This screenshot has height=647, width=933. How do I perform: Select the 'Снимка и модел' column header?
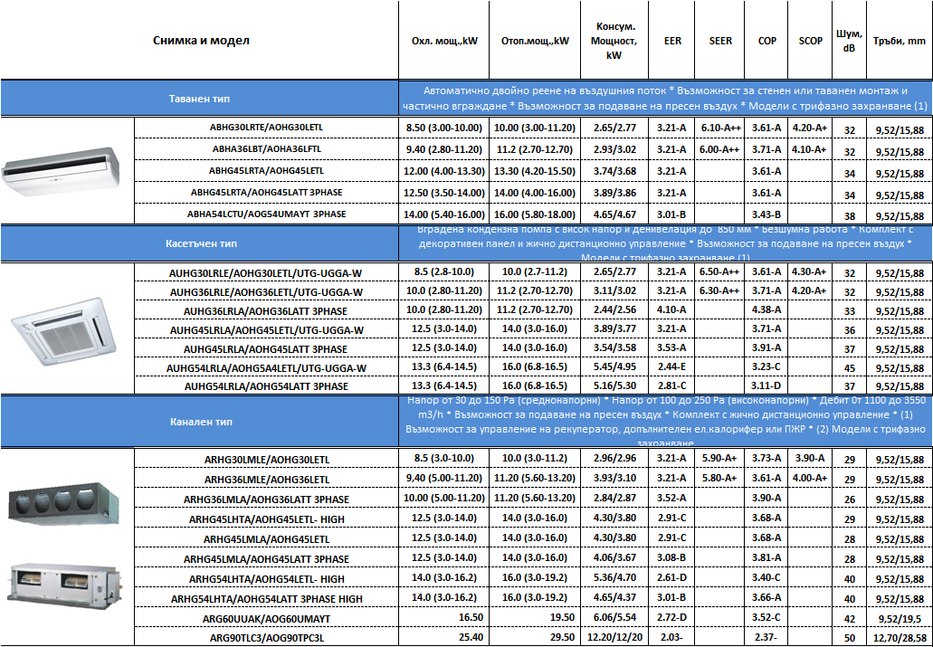(x=201, y=41)
